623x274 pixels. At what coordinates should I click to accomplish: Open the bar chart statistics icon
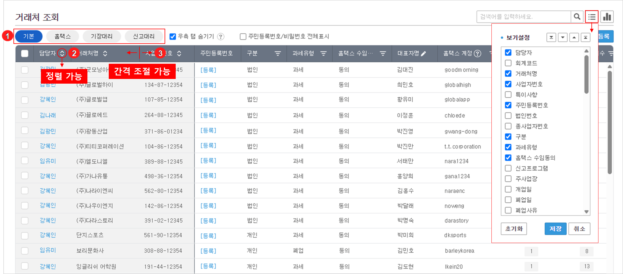607,17
